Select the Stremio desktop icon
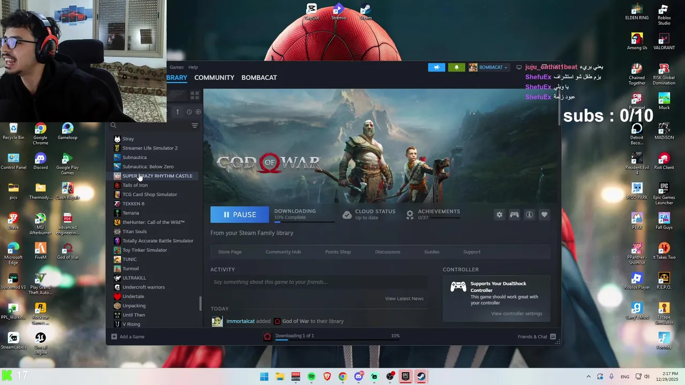The width and height of the screenshot is (685, 385). [338, 12]
